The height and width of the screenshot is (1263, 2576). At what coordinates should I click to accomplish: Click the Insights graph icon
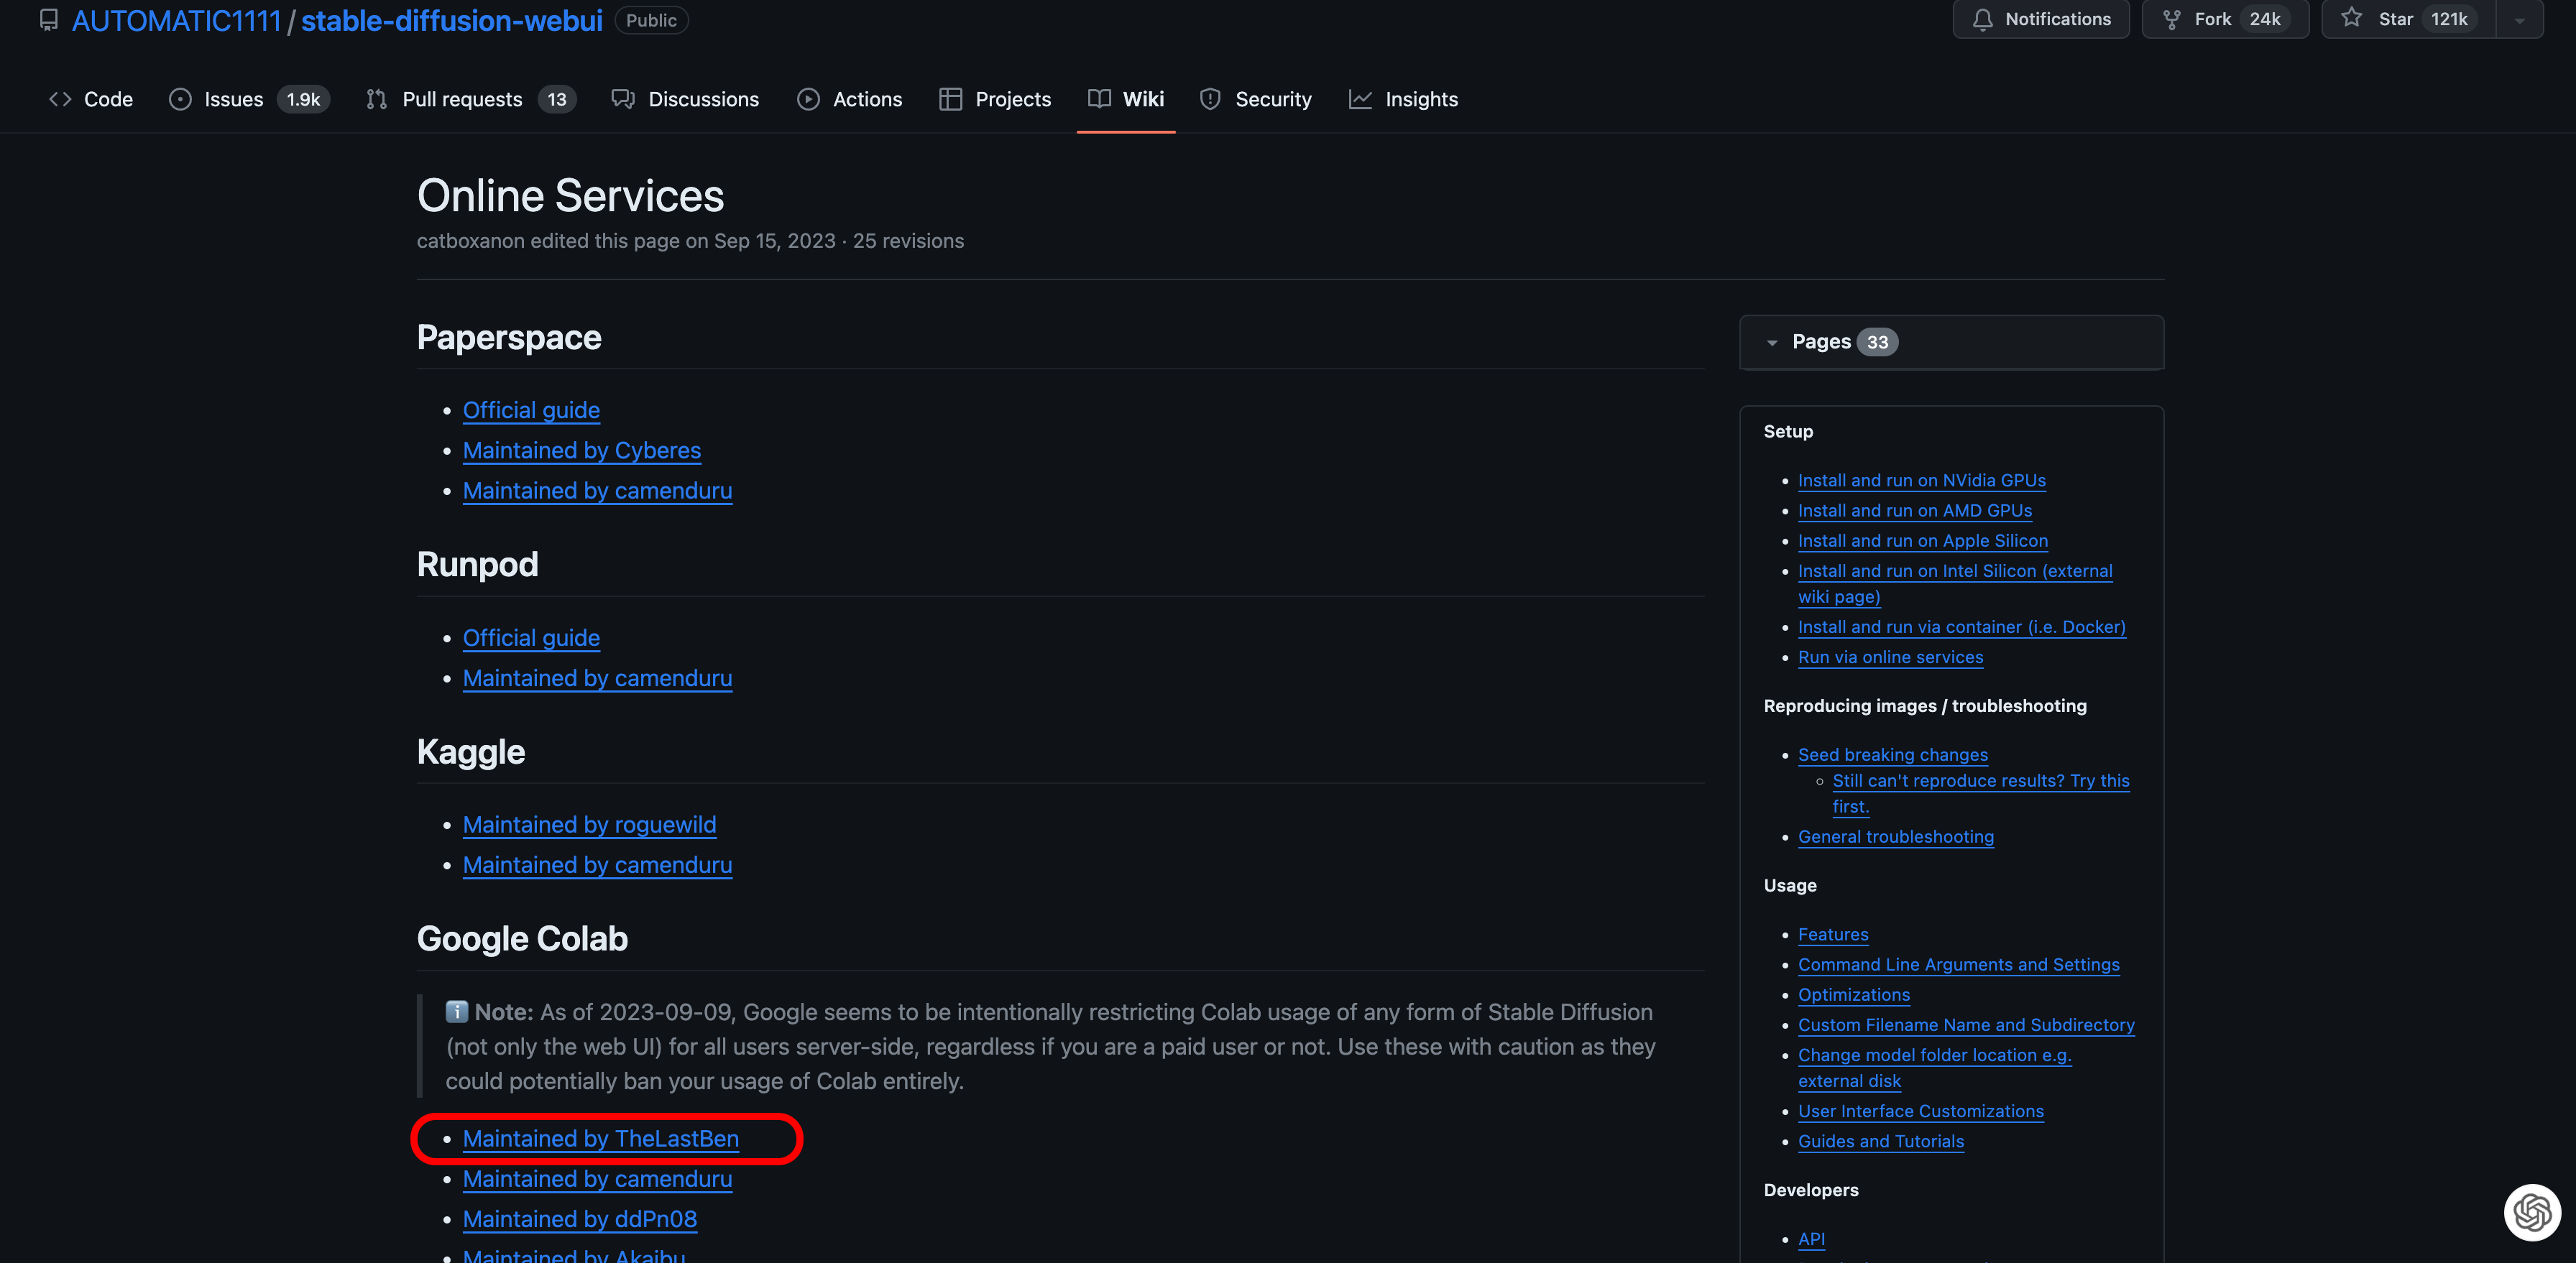point(1360,99)
